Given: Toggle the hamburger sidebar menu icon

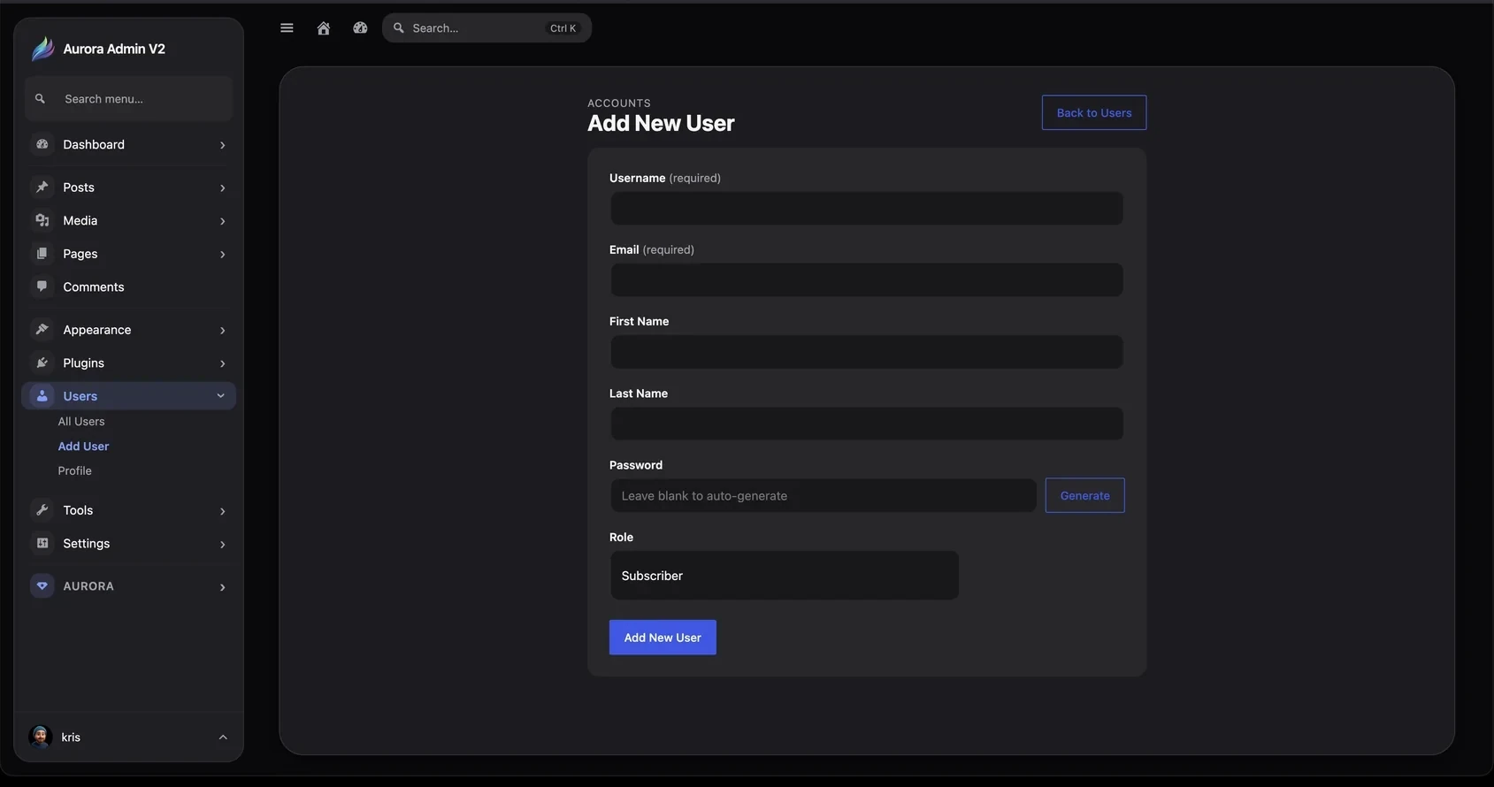Looking at the screenshot, I should (287, 28).
